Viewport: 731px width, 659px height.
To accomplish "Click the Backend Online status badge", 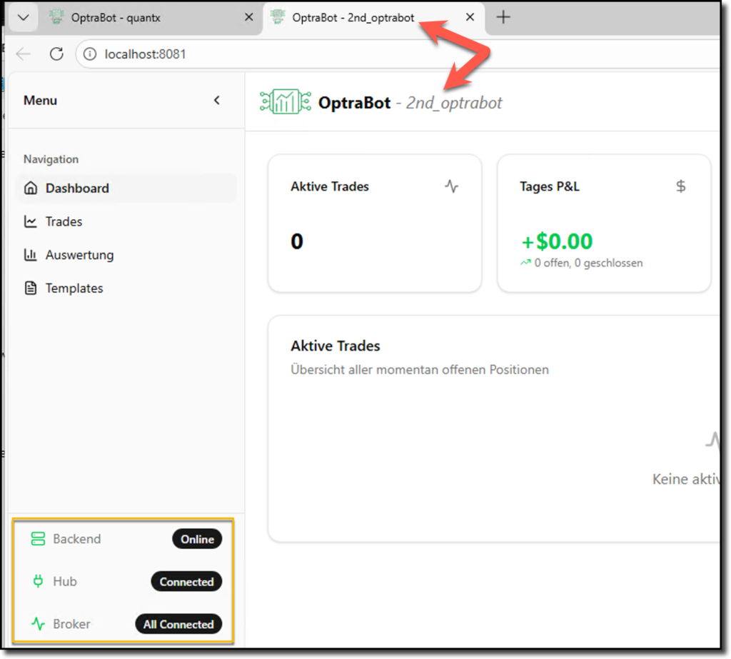I will pyautogui.click(x=197, y=539).
